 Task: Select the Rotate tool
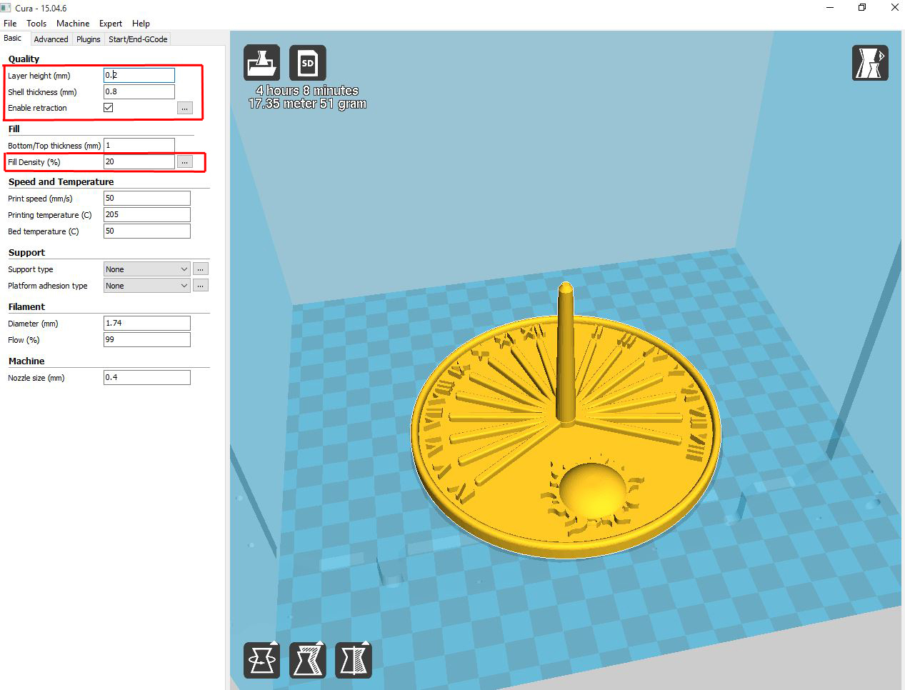(261, 659)
